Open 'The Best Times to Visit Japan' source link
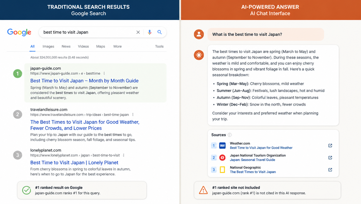This screenshot has width=361, height=204. (x=253, y=172)
